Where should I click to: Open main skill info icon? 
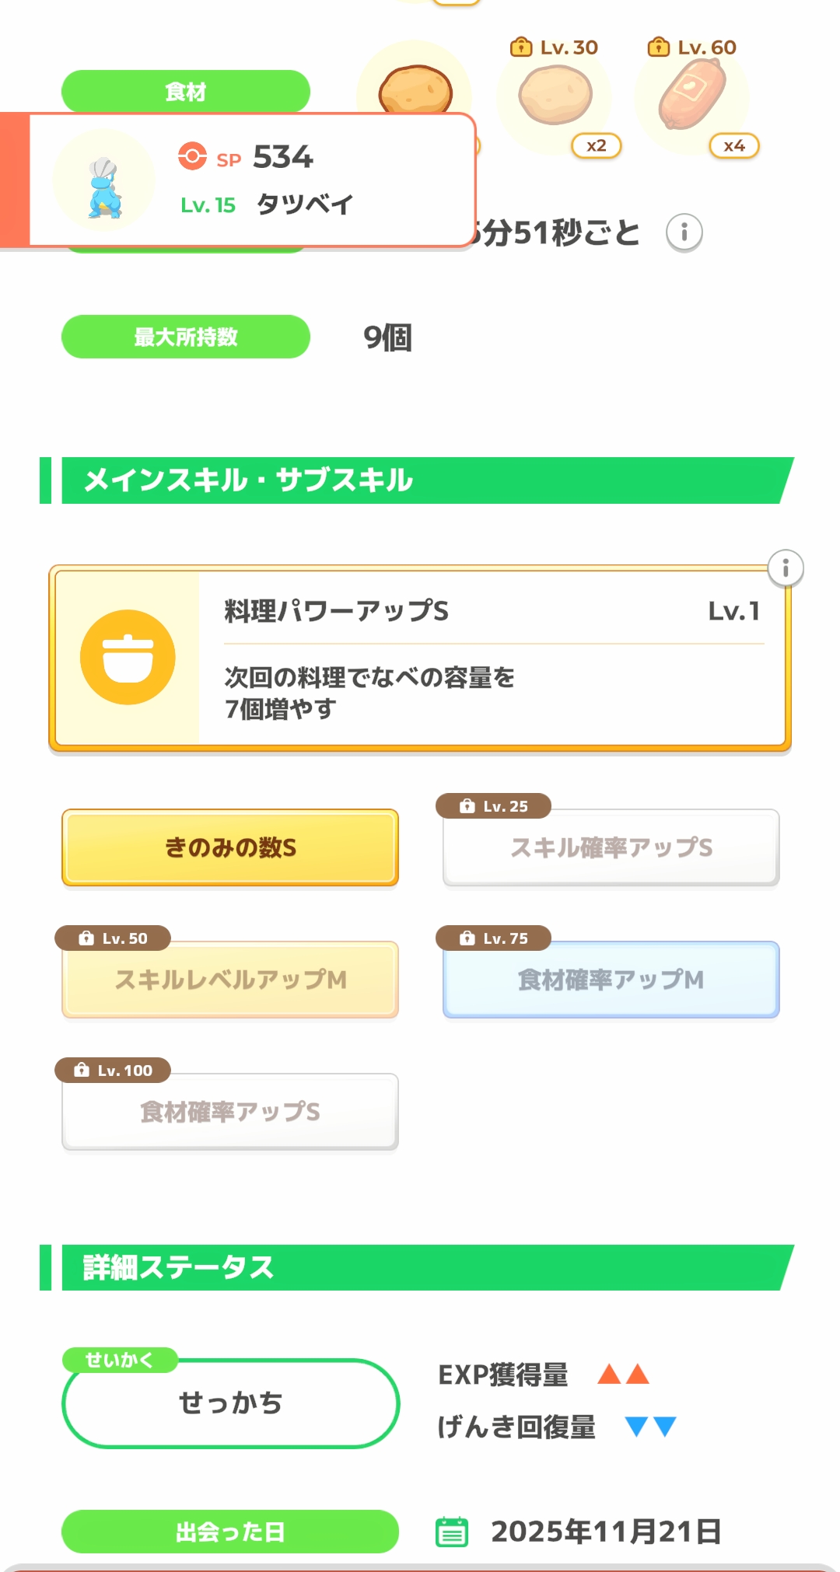pos(786,568)
